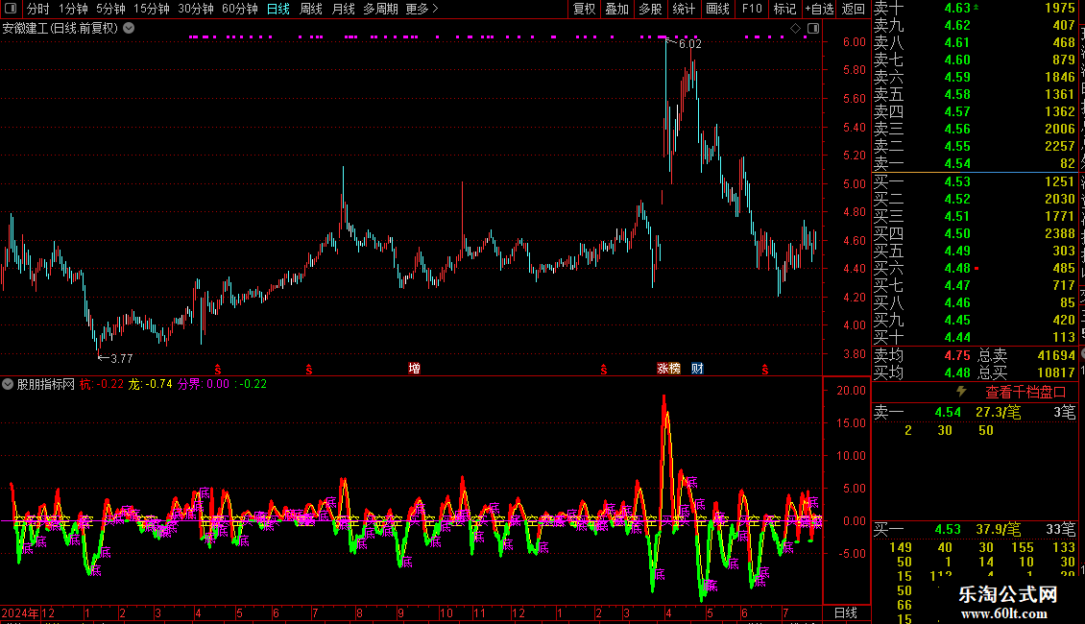Open dropdown next to 安徽建工 title

[129, 29]
